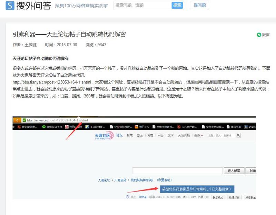Select the 聚焦 nav item
This screenshot has width=276, height=215.
(x=130, y=135)
